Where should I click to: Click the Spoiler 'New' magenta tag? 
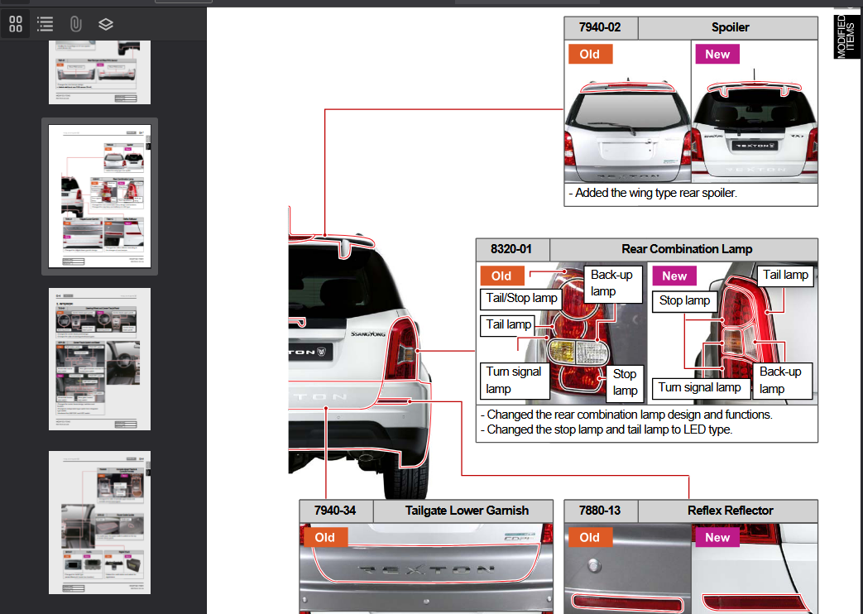pos(717,54)
